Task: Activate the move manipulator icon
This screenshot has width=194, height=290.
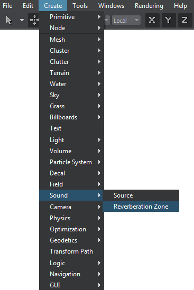Action: (34, 20)
